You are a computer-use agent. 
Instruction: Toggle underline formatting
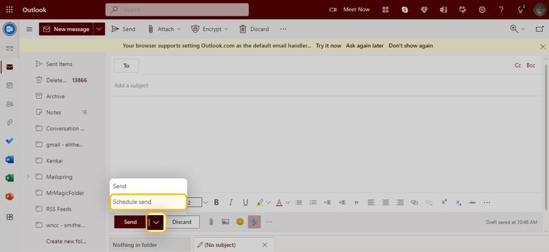coord(246,203)
